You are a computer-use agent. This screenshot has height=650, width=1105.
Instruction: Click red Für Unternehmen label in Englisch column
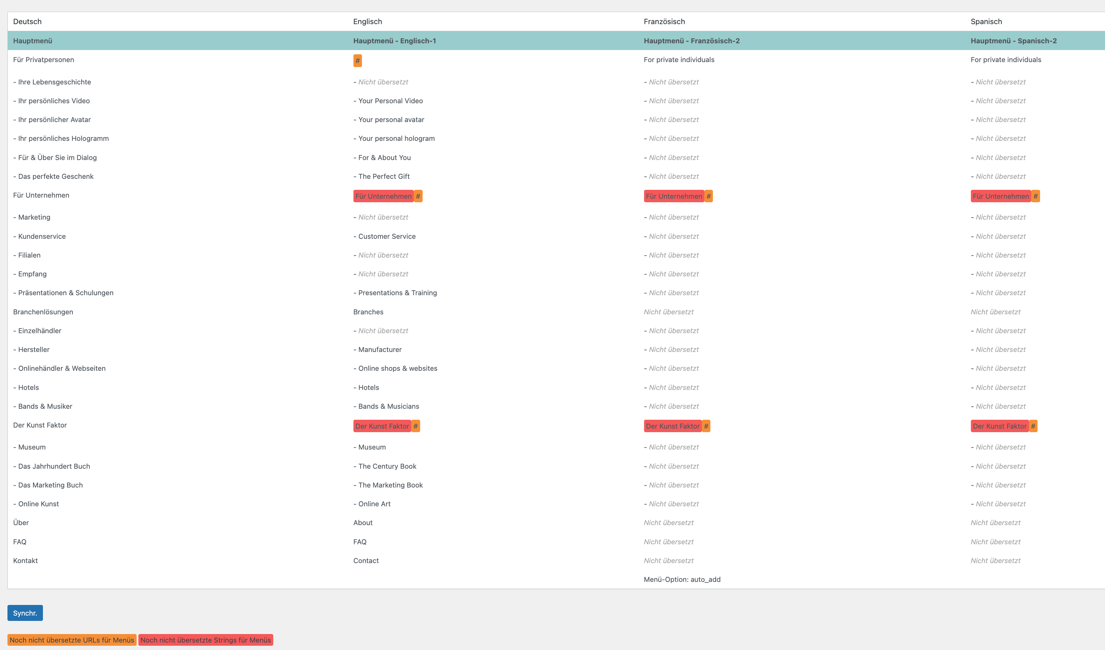(384, 196)
